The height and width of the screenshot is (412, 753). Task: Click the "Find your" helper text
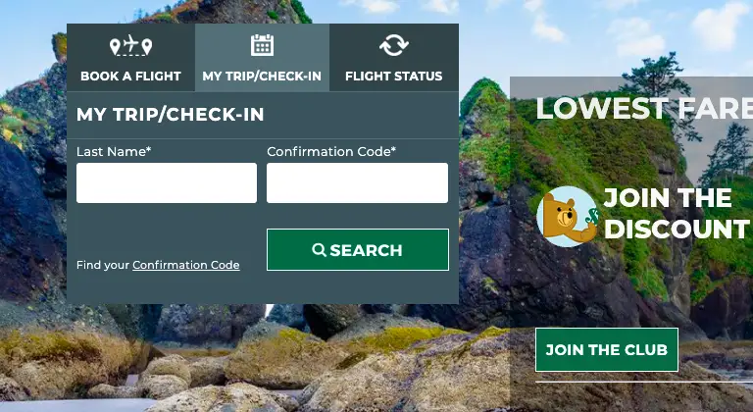(103, 265)
